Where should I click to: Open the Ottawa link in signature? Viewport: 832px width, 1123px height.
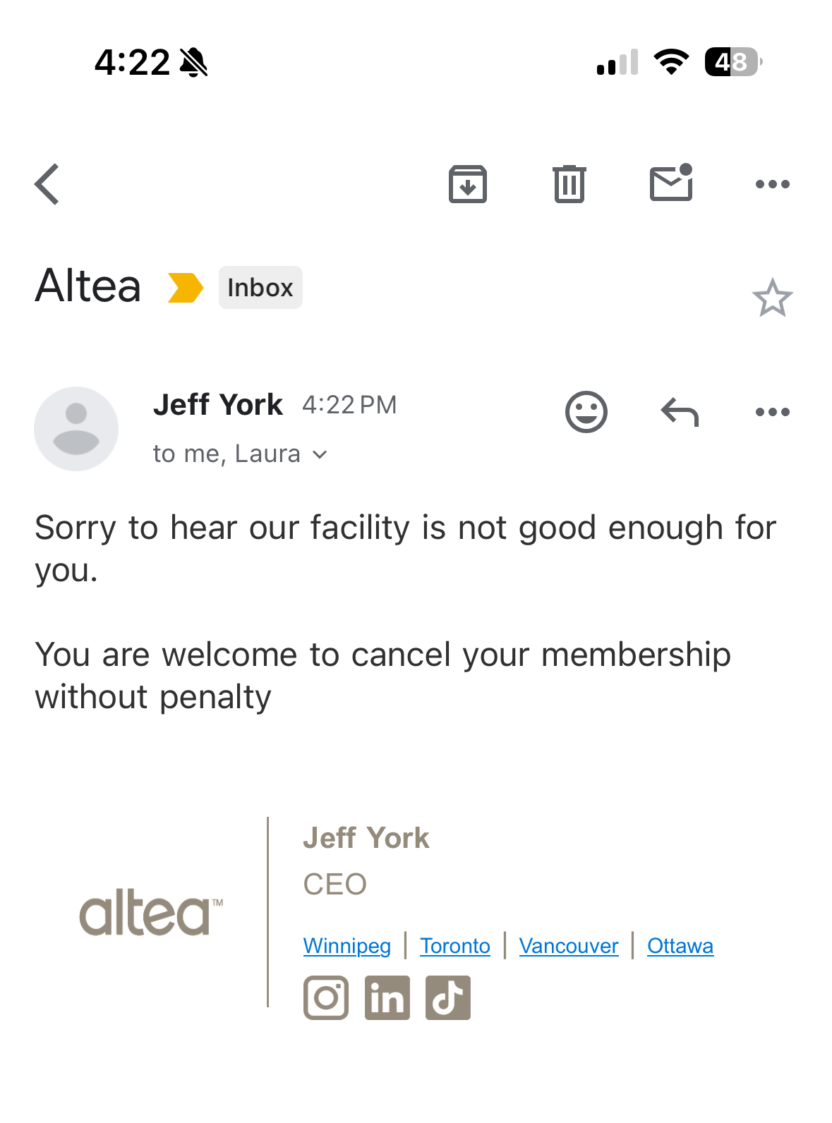pos(680,946)
